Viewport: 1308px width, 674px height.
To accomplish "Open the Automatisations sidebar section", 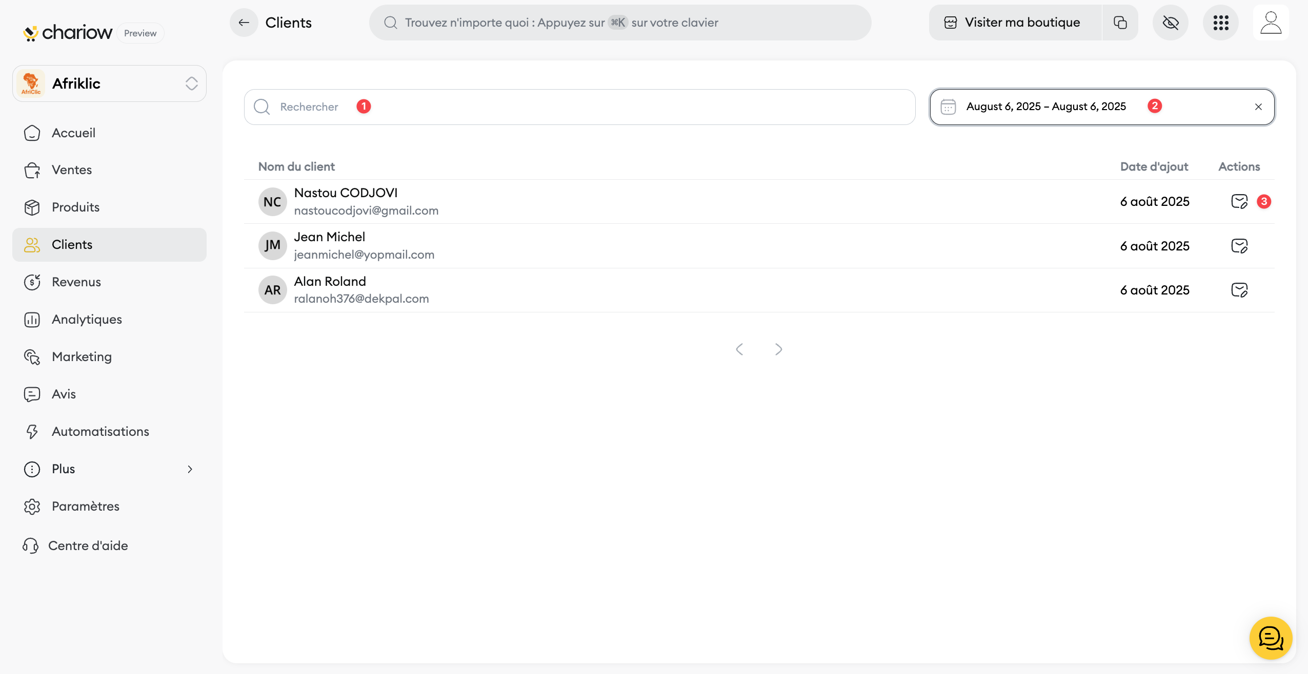I will coord(100,431).
